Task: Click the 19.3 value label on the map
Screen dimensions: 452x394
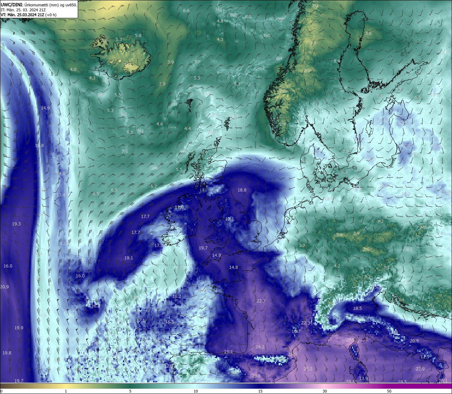Action: pyautogui.click(x=16, y=224)
